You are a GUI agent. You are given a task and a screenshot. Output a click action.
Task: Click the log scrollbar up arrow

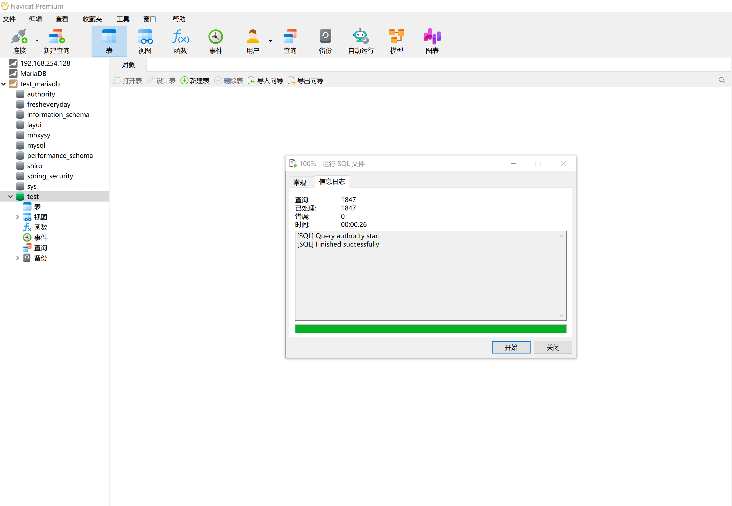(x=562, y=236)
